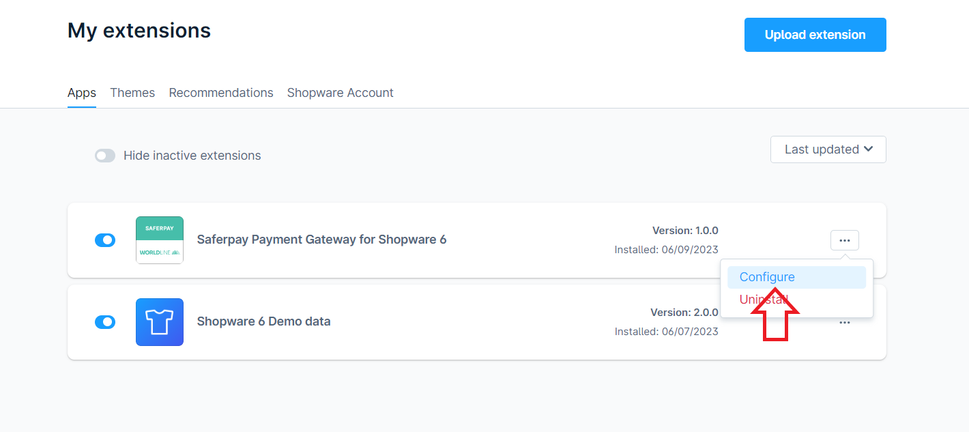Disable the Saferpay Payment Gateway extension switch
Image resolution: width=969 pixels, height=432 pixels.
pyautogui.click(x=105, y=240)
